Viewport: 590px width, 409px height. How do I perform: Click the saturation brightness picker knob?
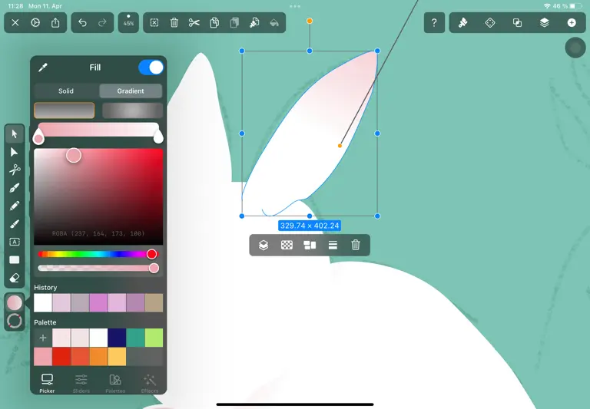click(74, 155)
